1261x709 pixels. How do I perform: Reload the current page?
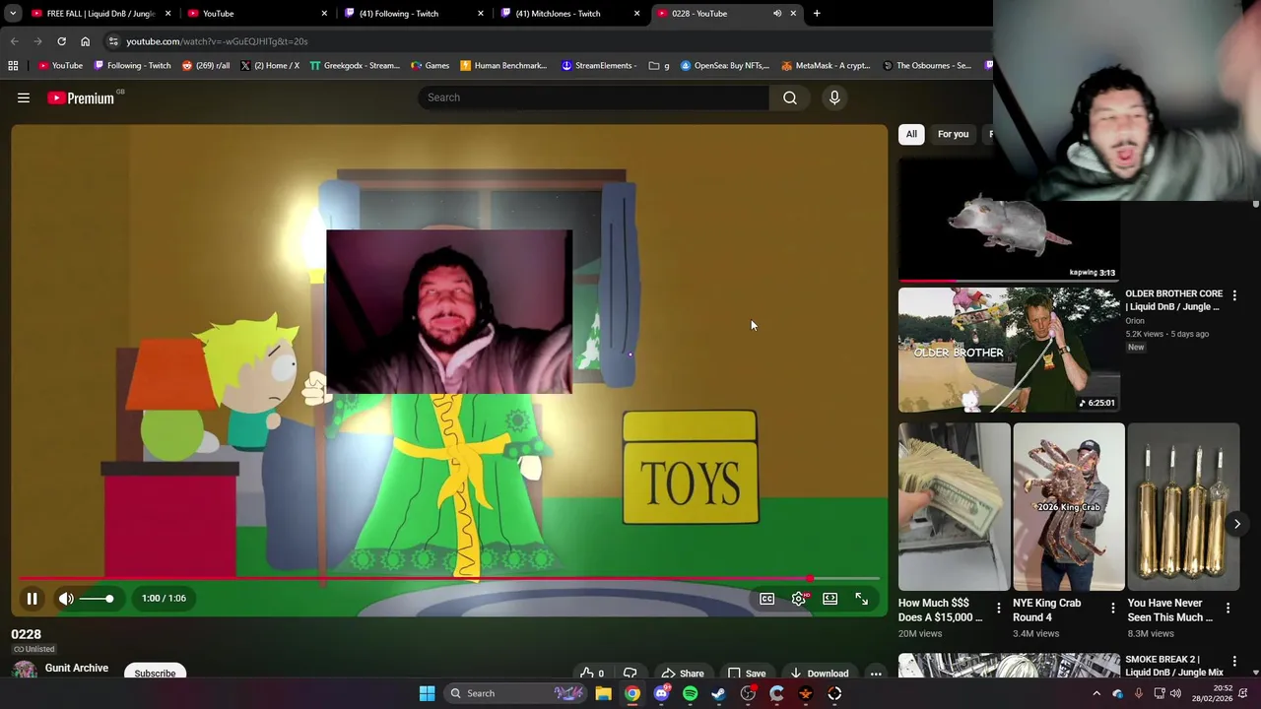[61, 41]
